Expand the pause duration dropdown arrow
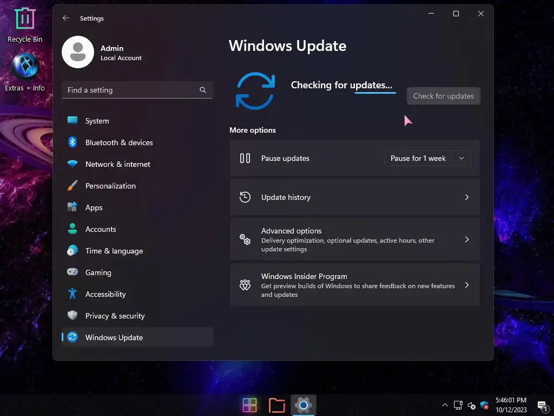This screenshot has width=554, height=416. point(461,158)
